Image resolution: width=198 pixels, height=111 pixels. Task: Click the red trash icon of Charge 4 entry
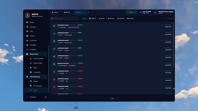[x=54, y=72]
